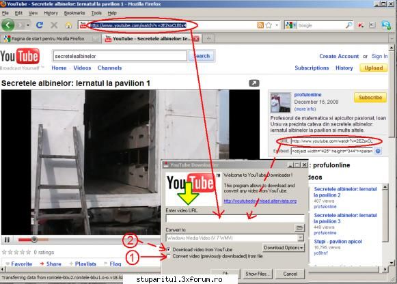Click the Sign In link
Viewport: 397px width, 284px height.
tap(379, 56)
